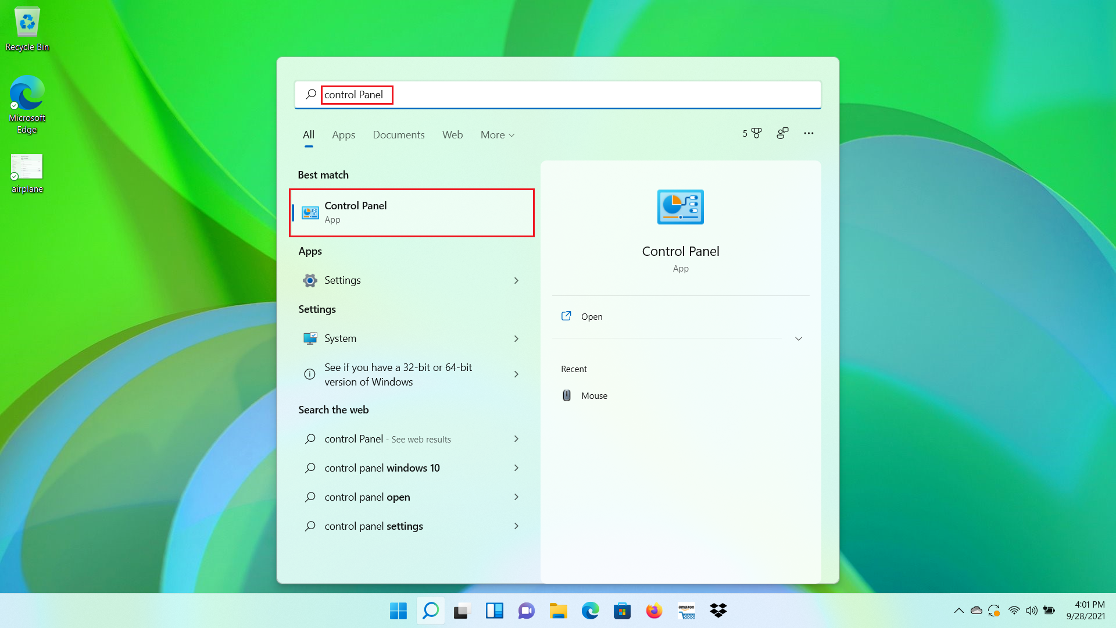Click the Control Panel title in preview pane
Viewport: 1116px width, 628px height.
681,251
